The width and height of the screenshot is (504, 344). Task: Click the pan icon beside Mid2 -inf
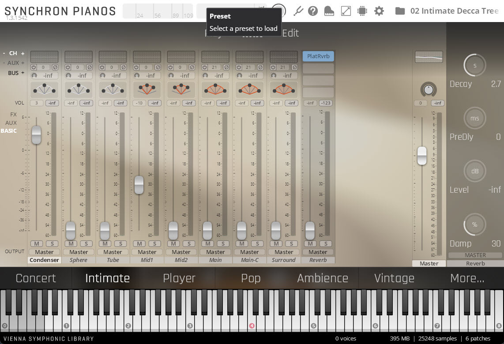(171, 75)
